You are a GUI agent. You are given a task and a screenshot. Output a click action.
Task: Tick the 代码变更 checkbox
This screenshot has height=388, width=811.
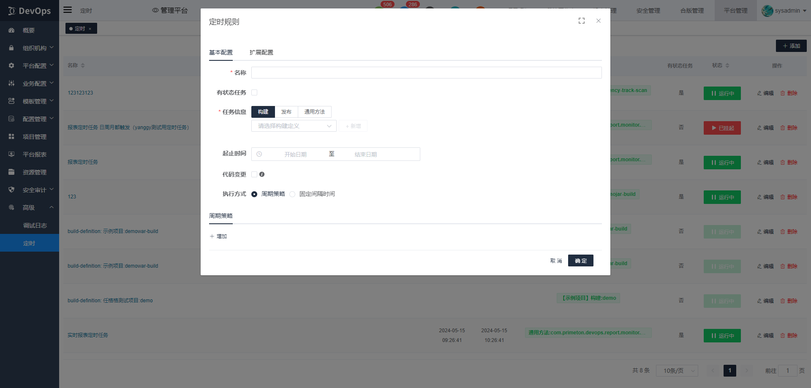[x=254, y=174]
